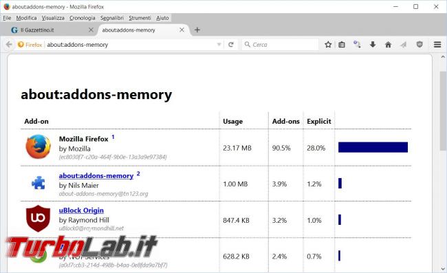The height and width of the screenshot is (273, 447).
Task: Click the 1.00 MB usage value
Action: (235, 184)
